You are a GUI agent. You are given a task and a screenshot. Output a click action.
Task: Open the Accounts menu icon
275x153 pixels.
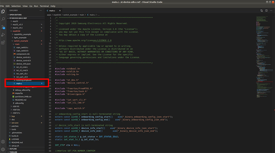click(3, 142)
